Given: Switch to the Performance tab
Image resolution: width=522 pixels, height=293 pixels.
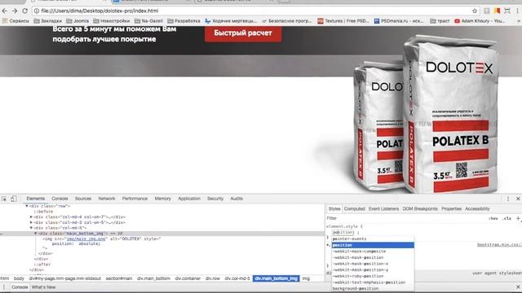Looking at the screenshot, I should (x=135, y=199).
